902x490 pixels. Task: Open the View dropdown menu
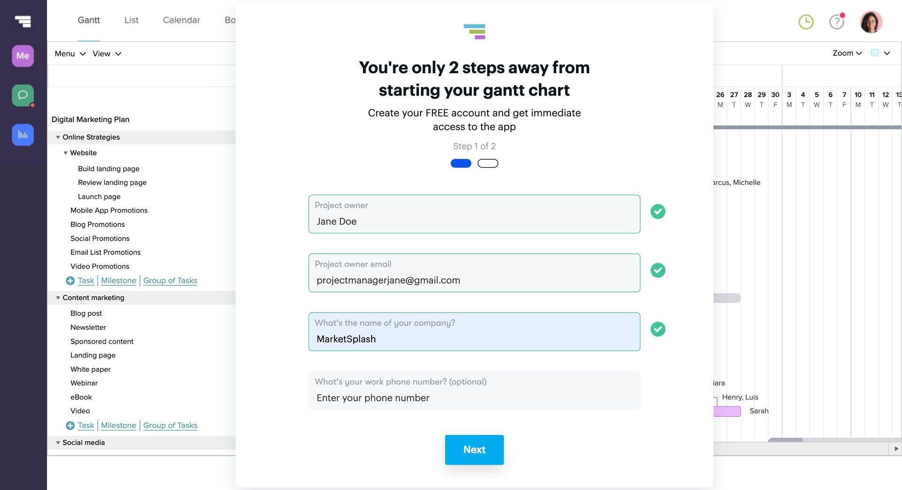point(107,54)
